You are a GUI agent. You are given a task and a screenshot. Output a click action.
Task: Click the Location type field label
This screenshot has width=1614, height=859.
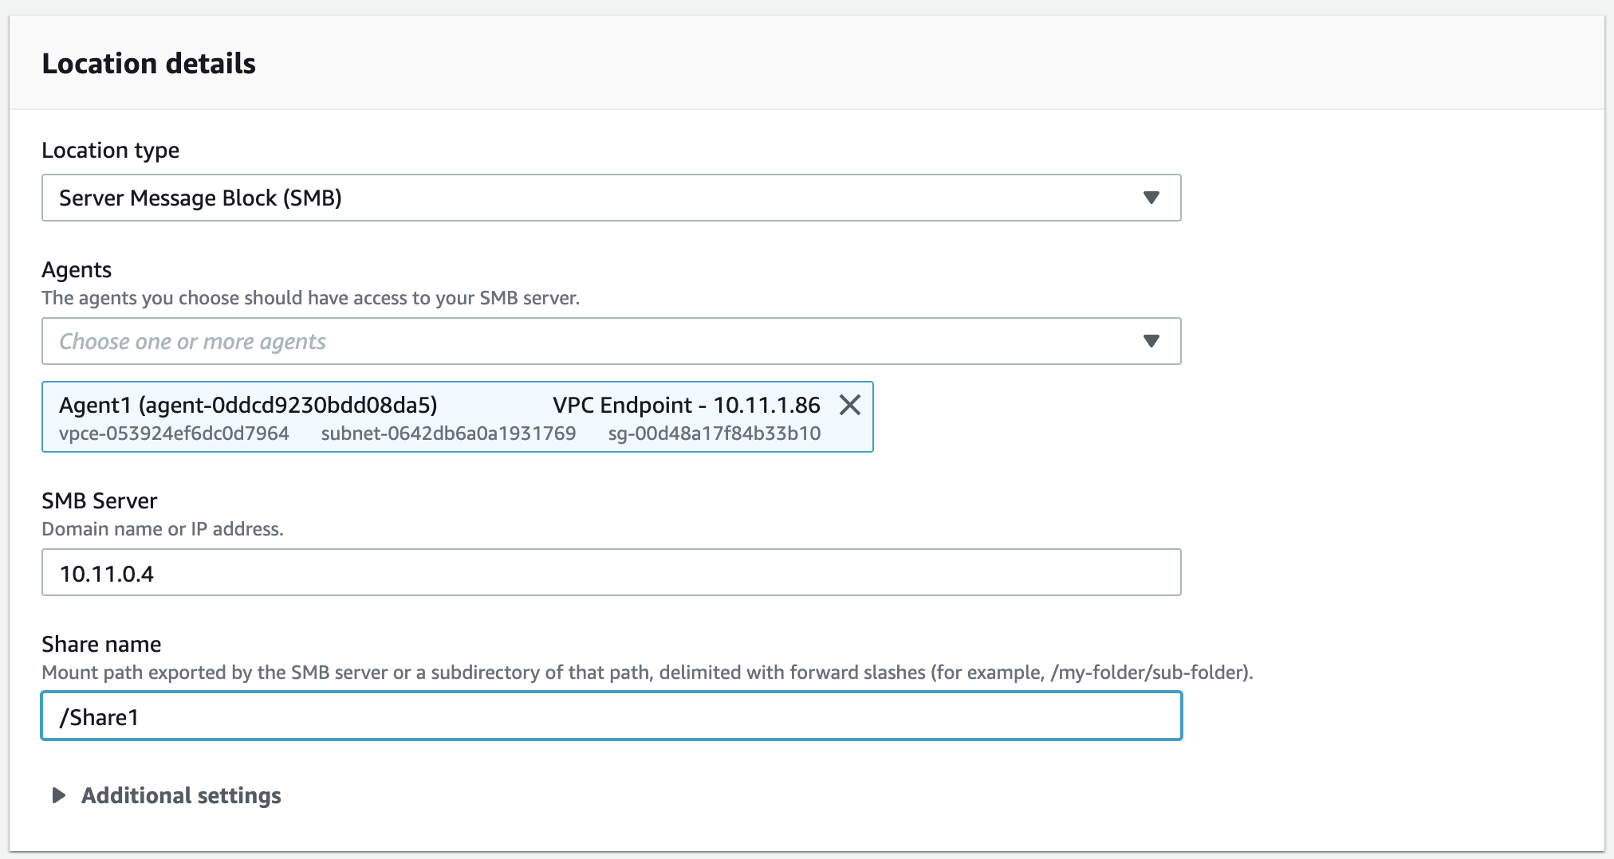click(x=110, y=150)
